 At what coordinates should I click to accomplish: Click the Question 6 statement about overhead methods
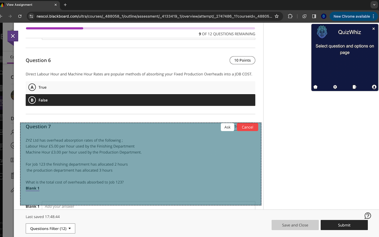tap(139, 74)
